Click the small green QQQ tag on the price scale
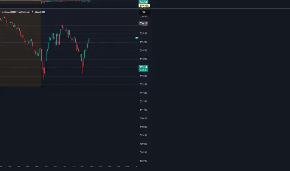The width and height of the screenshot is (290, 171). tap(137, 38)
